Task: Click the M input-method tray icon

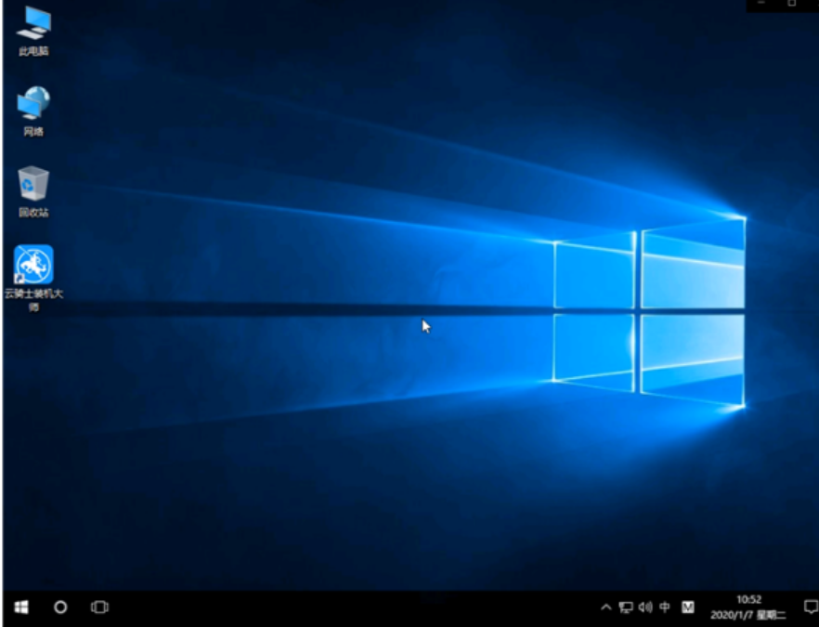Action: (x=687, y=607)
